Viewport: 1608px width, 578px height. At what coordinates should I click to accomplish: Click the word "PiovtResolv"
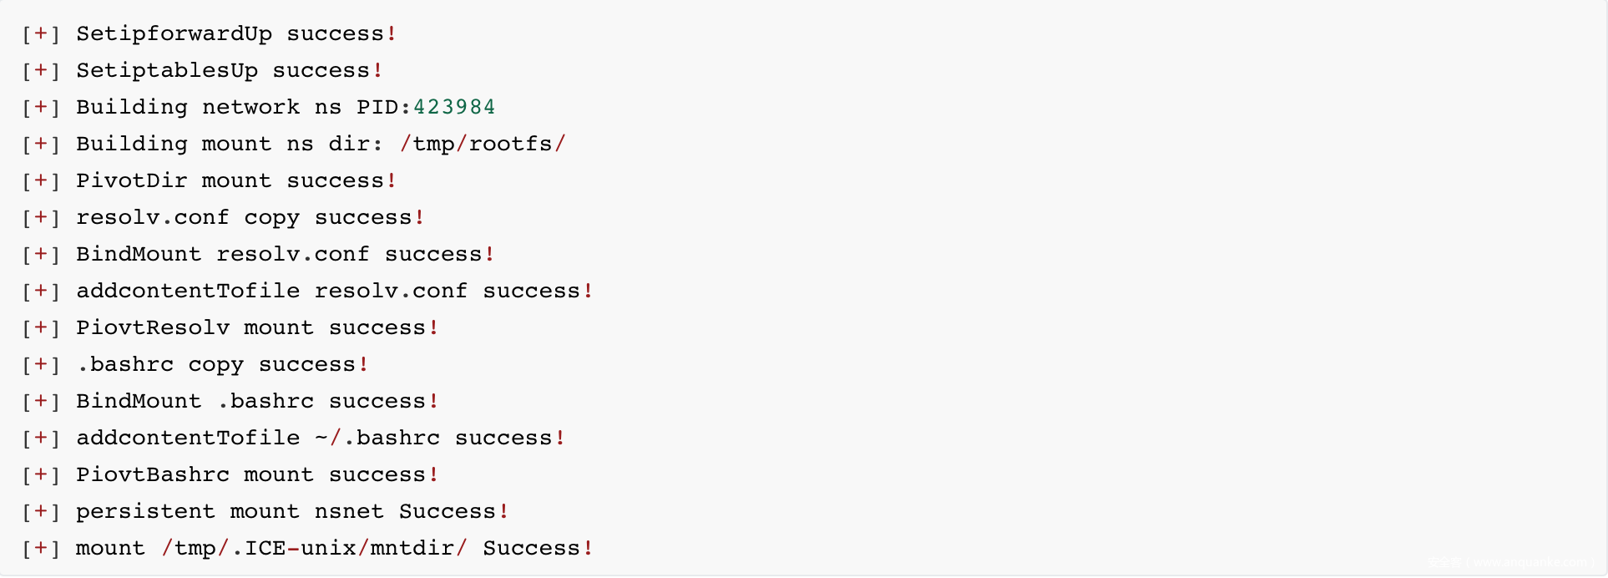click(153, 328)
